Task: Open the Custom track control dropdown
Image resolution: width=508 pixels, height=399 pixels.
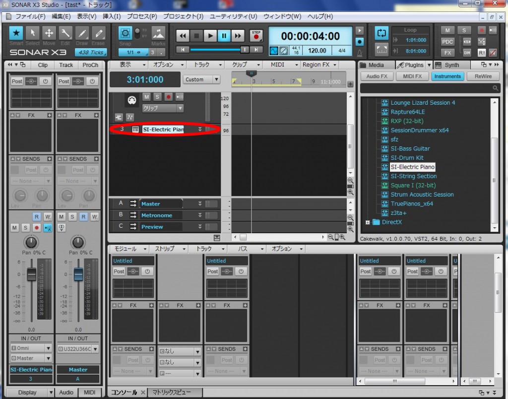Action: tap(201, 79)
